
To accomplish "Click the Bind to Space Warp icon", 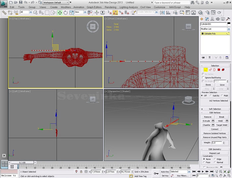I will click(16, 13).
